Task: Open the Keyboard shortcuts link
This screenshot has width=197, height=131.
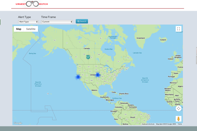Action: tap(148, 124)
